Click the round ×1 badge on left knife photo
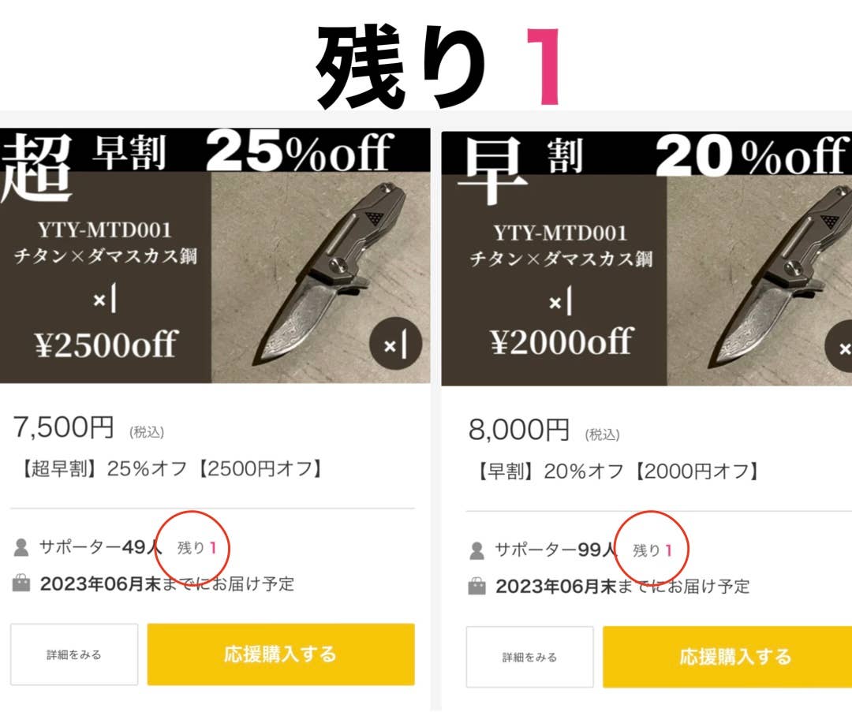This screenshot has width=852, height=712. click(x=395, y=343)
